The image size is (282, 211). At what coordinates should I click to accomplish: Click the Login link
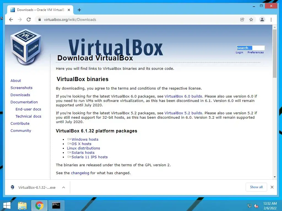[239, 52]
